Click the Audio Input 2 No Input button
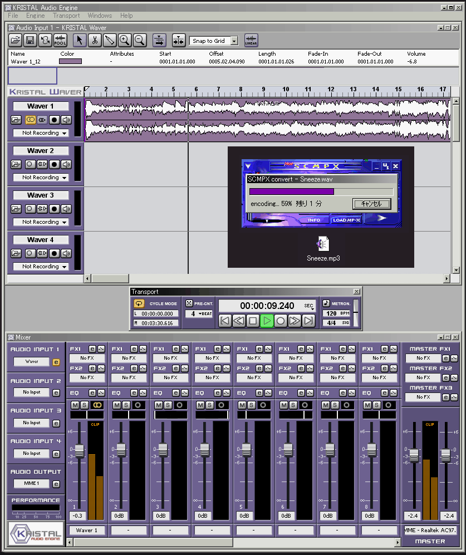Image resolution: width=466 pixels, height=555 pixels. 32,392
